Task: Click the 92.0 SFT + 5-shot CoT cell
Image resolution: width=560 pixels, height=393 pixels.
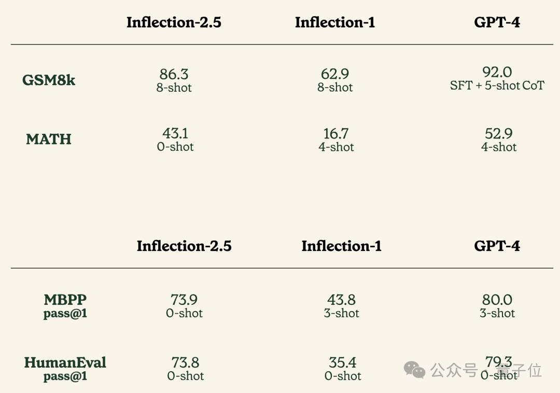Action: tap(497, 78)
